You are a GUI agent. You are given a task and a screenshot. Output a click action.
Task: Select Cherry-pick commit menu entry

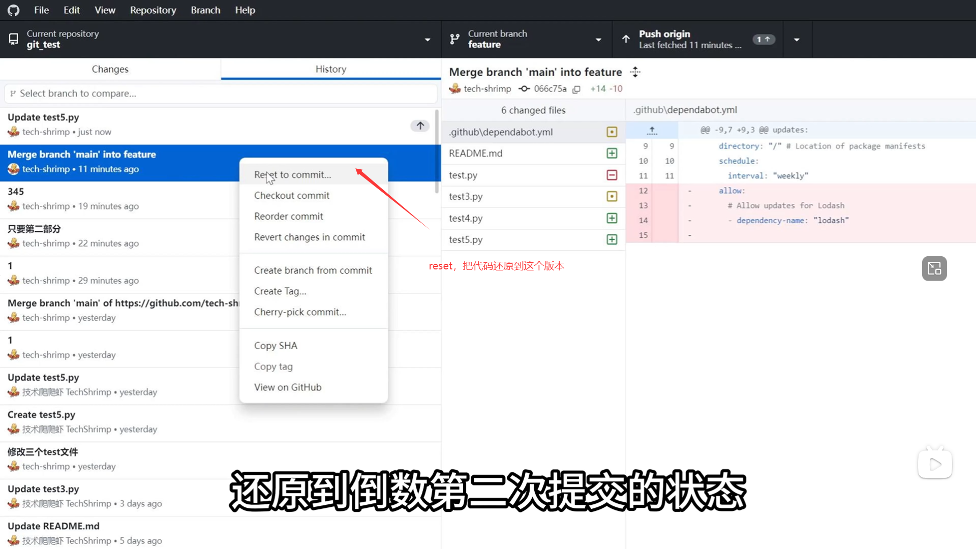click(x=300, y=312)
